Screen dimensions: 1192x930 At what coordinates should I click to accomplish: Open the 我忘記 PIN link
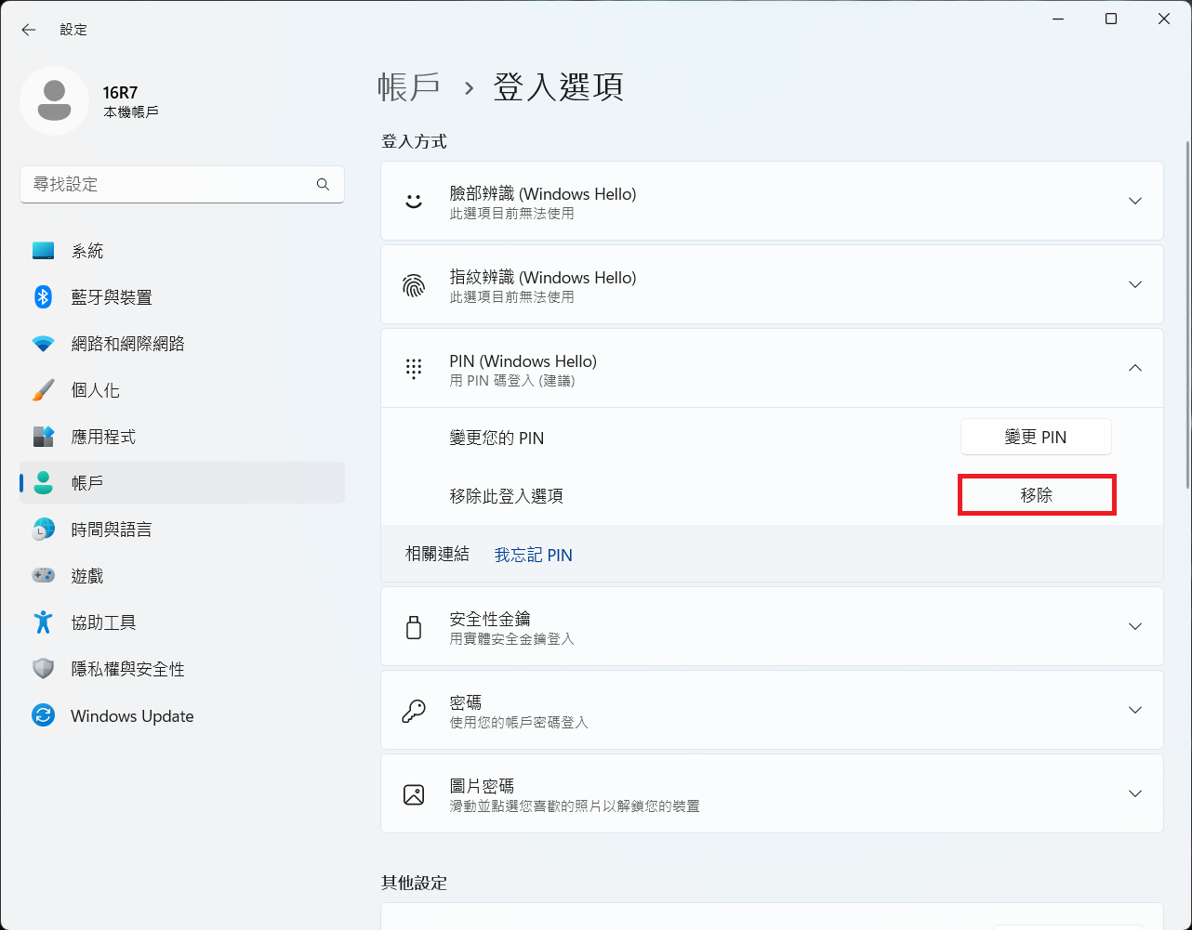[533, 555]
